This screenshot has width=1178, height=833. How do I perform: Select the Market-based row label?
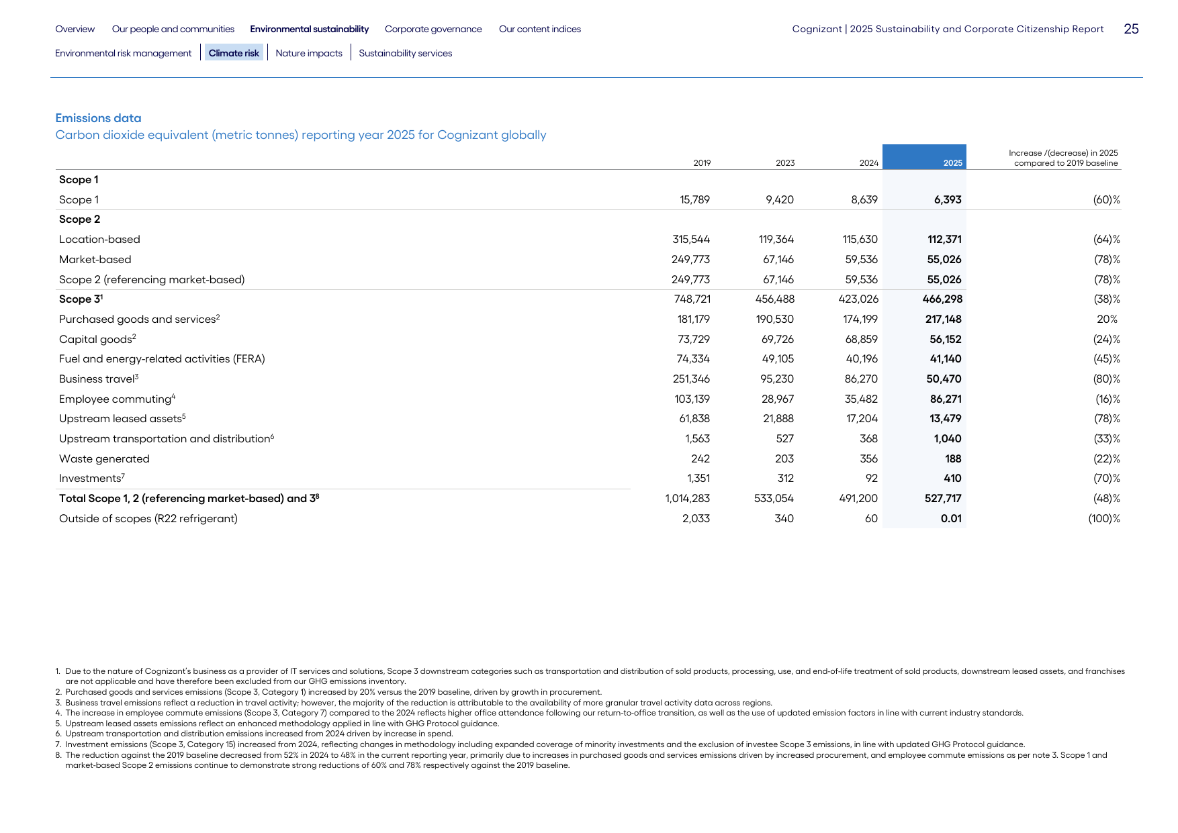[95, 260]
